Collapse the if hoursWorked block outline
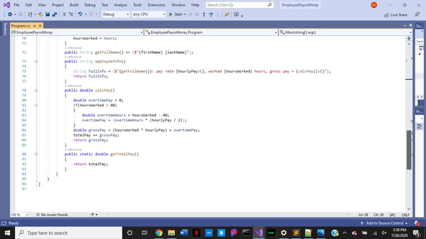 point(36,105)
